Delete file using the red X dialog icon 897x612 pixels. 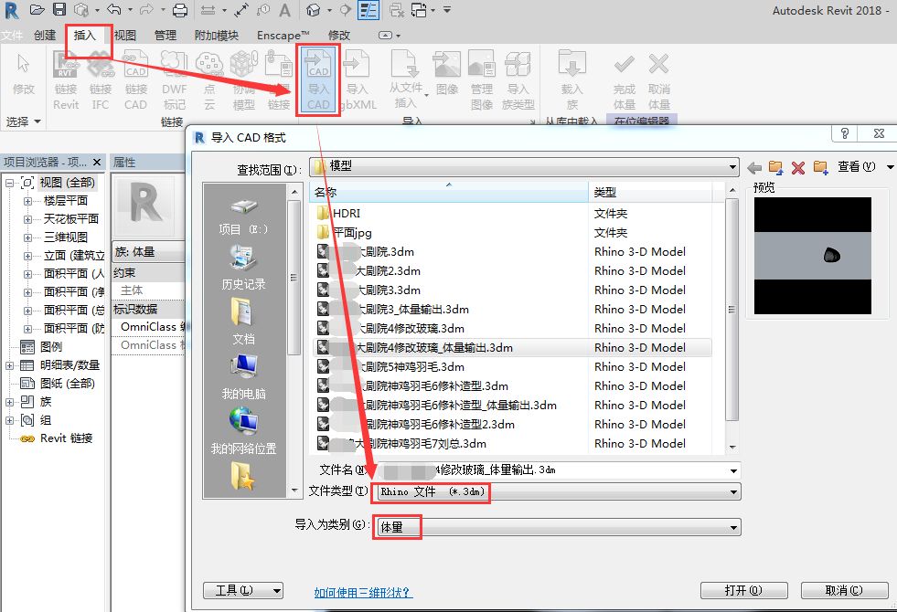point(798,167)
